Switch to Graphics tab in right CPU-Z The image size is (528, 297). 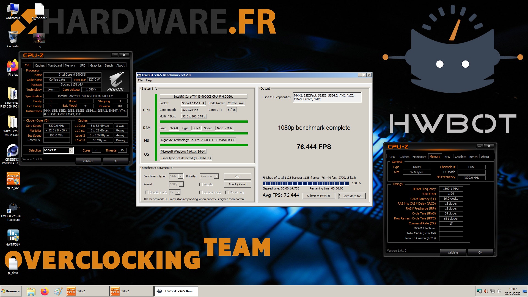[460, 157]
